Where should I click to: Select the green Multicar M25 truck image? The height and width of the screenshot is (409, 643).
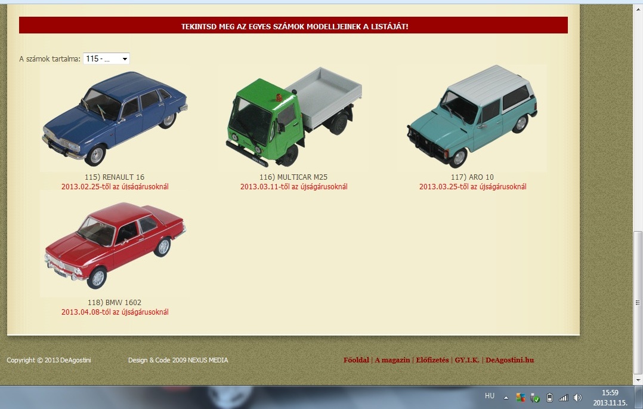293,118
